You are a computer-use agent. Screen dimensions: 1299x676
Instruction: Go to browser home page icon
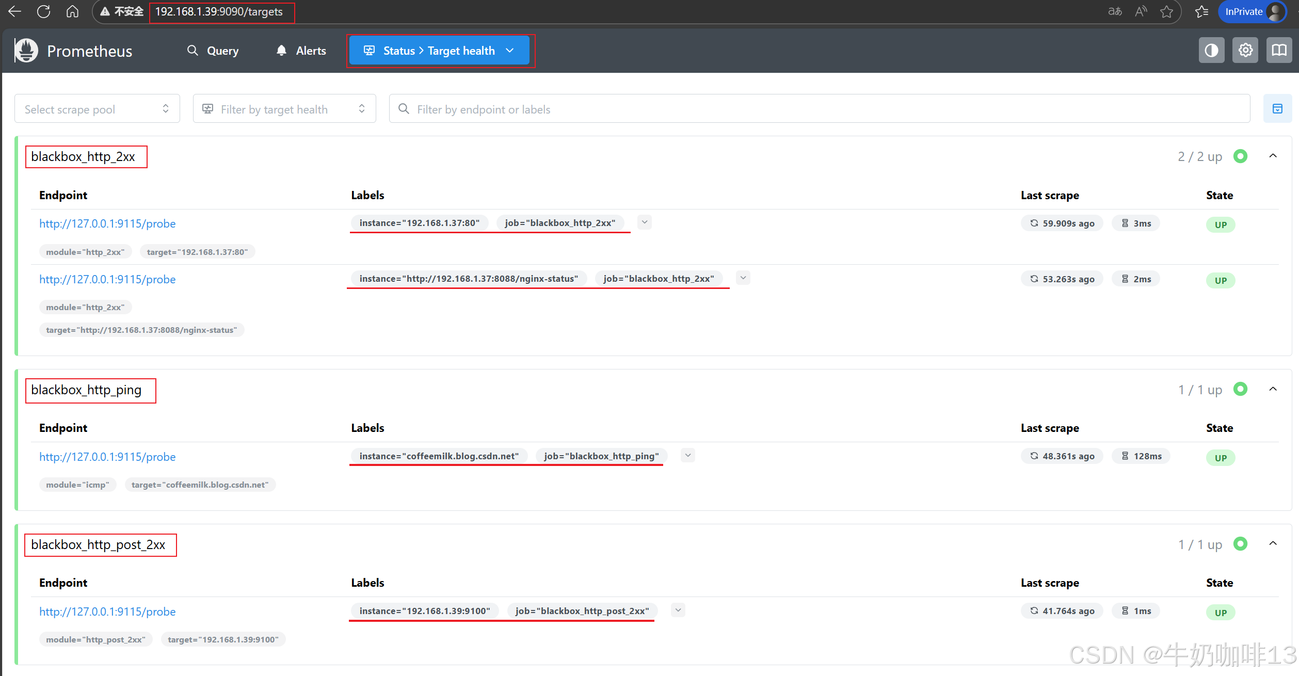coord(72,11)
